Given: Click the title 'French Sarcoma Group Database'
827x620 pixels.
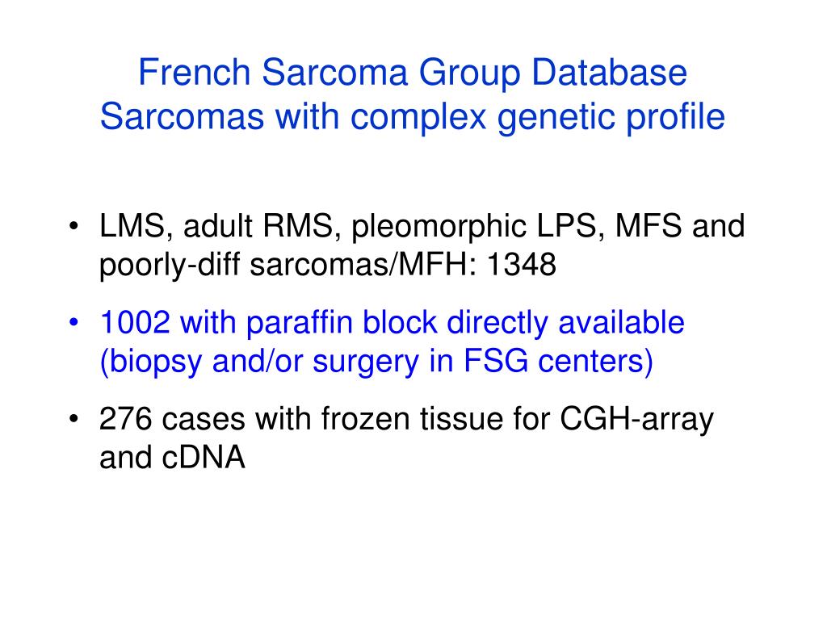Looking at the screenshot, I should [x=413, y=73].
